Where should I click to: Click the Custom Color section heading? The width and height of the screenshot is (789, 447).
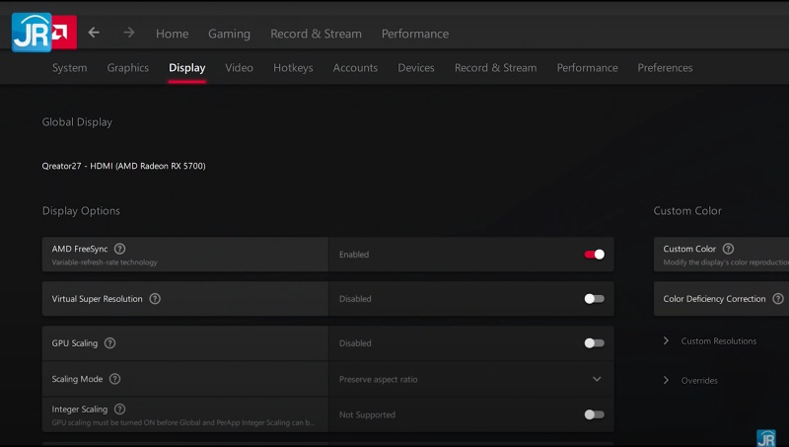pos(687,210)
